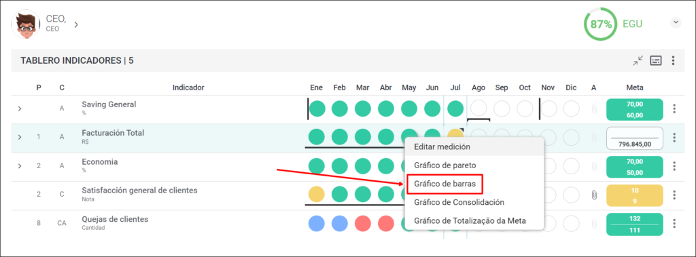This screenshot has height=257, width=696.
Task: Click Quejas de clientes attachment paperclip
Action: click(594, 224)
